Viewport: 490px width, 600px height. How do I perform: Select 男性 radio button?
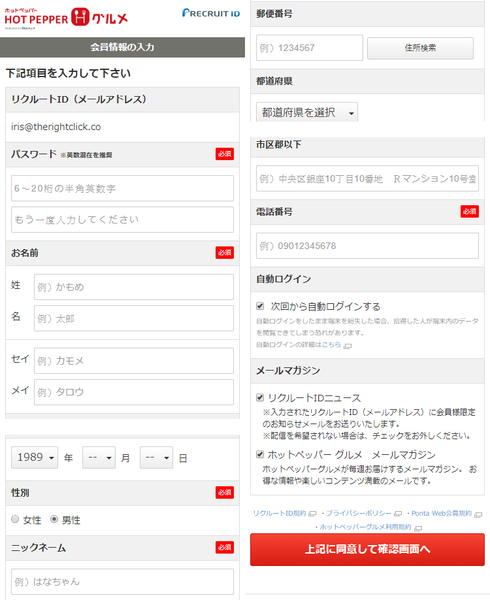point(54,519)
